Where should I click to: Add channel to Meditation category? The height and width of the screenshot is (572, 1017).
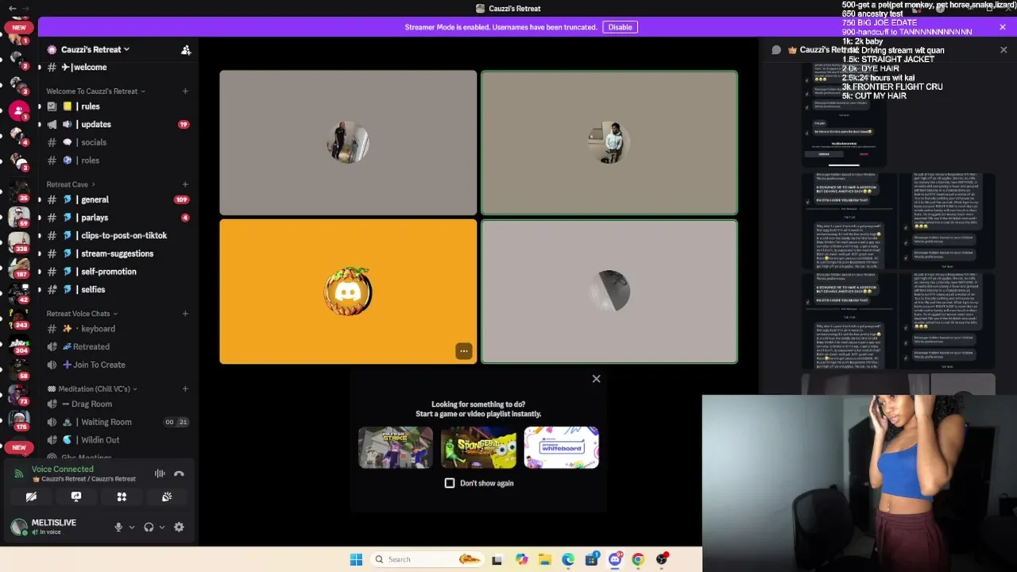pos(185,389)
